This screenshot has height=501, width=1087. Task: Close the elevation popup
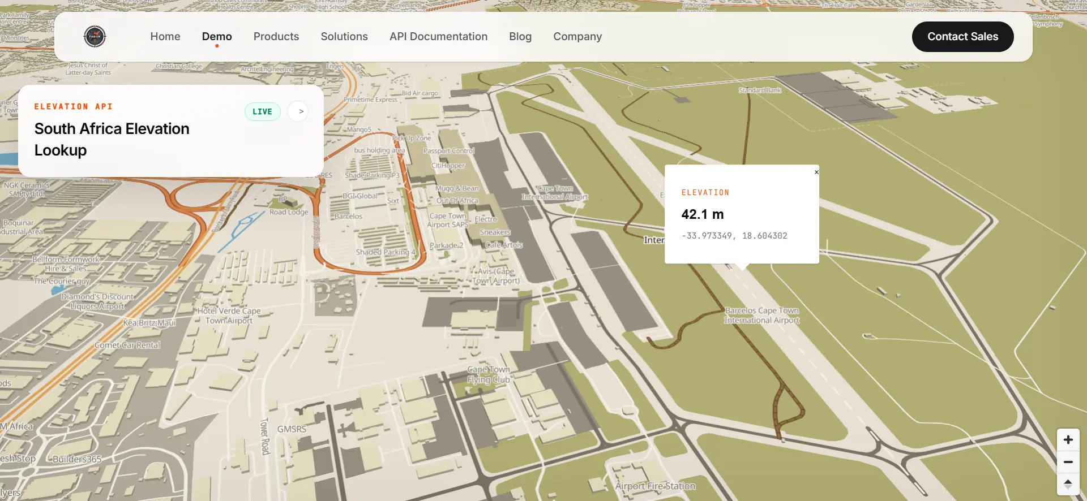816,172
